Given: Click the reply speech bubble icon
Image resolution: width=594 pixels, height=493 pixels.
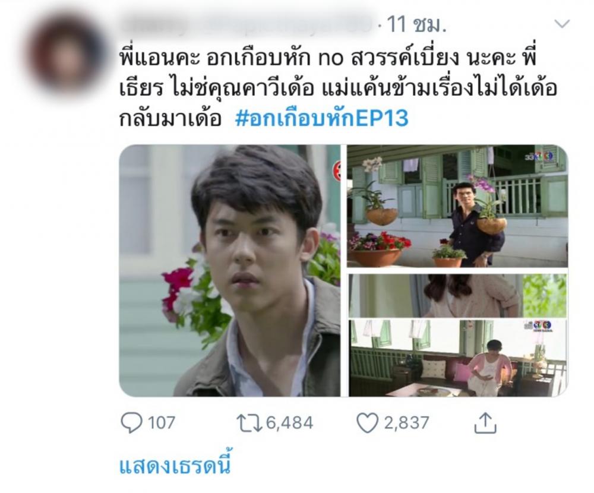Looking at the screenshot, I should click(x=131, y=422).
